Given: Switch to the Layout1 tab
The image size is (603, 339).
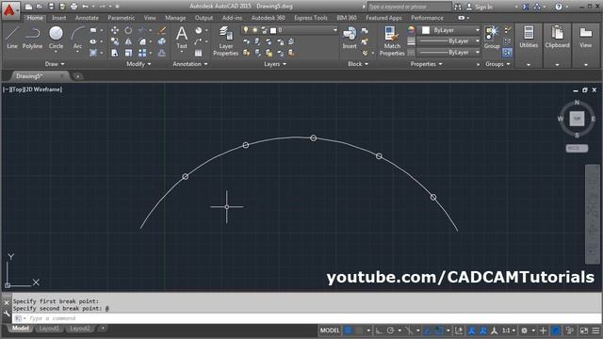Looking at the screenshot, I should [49, 329].
